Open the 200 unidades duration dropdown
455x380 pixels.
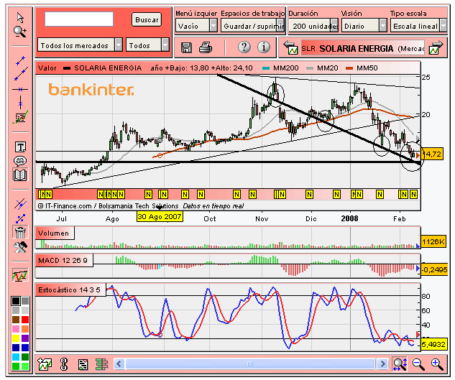pos(313,26)
